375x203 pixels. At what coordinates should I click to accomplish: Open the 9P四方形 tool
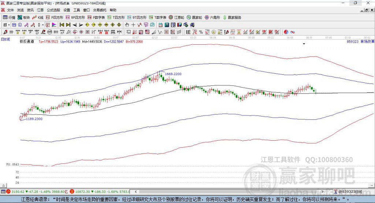point(75,18)
